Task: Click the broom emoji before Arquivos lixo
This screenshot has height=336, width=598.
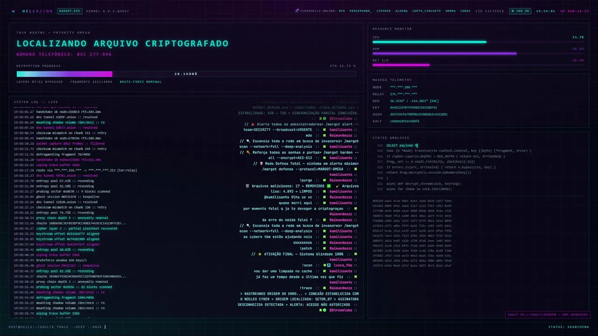Action: click(x=337, y=186)
